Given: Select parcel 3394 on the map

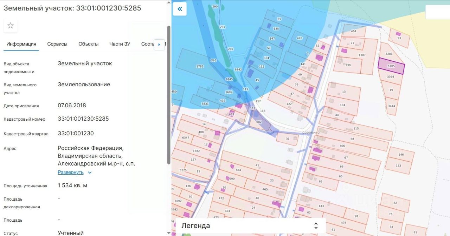Looking at the screenshot, I should click(x=391, y=76).
